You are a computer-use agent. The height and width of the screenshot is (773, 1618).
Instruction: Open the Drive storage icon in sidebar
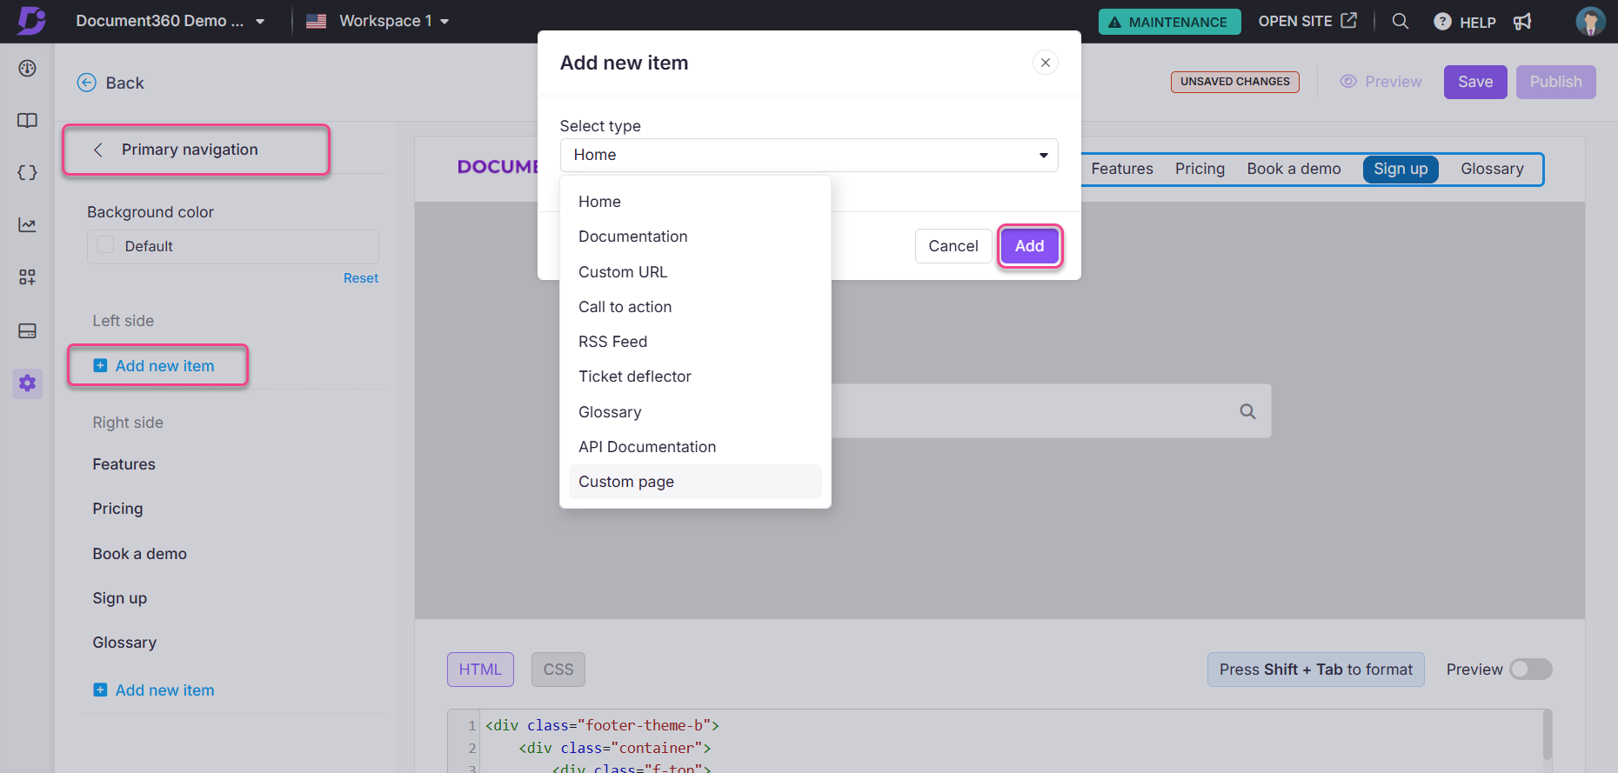(x=28, y=330)
